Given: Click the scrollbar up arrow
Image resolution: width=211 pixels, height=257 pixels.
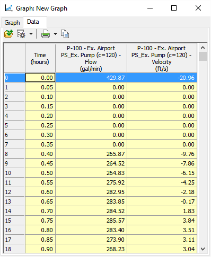Looking at the screenshot, I should (x=203, y=48).
